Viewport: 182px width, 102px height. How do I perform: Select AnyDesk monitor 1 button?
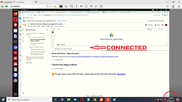(x=61, y=6)
